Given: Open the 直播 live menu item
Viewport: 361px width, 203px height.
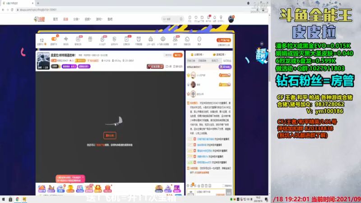Looking at the screenshot, I should pos(65,19).
